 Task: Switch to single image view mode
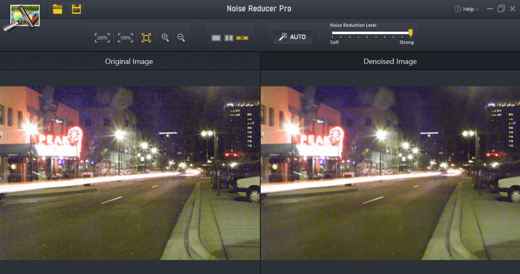(216, 38)
